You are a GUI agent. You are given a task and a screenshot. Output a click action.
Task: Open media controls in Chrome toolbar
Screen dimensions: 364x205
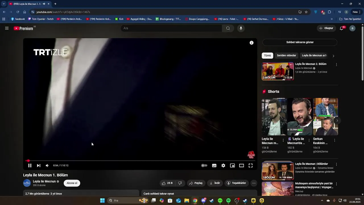click(x=340, y=12)
